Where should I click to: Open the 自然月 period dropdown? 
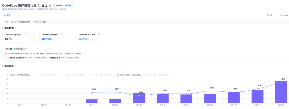click(271, 15)
